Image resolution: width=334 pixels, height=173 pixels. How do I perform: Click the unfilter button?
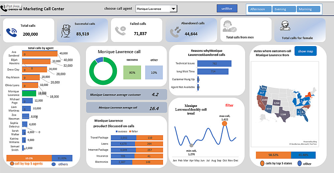pyautogui.click(x=227, y=9)
